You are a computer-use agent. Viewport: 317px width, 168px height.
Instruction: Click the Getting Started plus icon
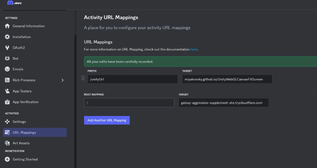click(7, 159)
